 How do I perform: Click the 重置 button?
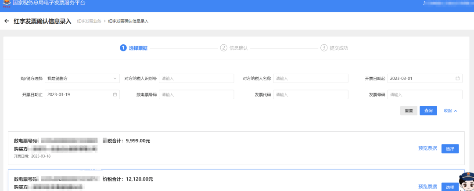point(409,111)
